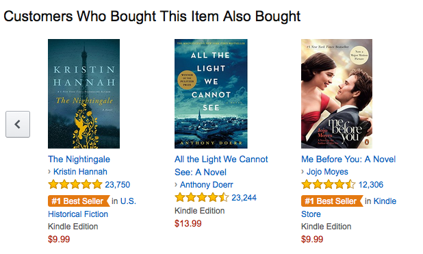
Task: Open Anthony Doerr author link
Action: [x=207, y=185]
